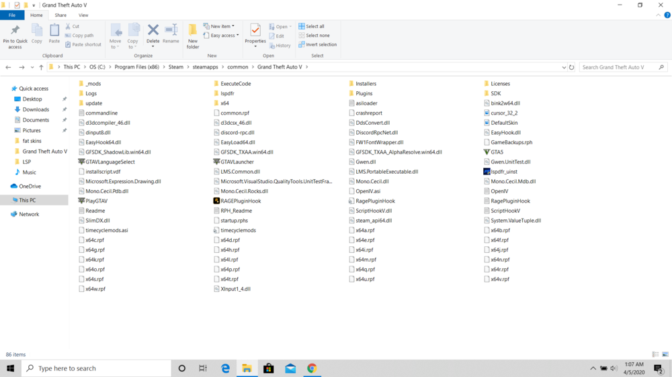The image size is (672, 377).
Task: Open the Copy to dropdown
Action: click(133, 36)
